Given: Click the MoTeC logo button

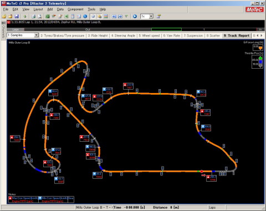Looking at the screenshot, I should click(x=254, y=9).
